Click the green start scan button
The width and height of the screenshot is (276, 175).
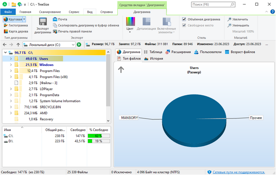pyautogui.click(x=79, y=44)
